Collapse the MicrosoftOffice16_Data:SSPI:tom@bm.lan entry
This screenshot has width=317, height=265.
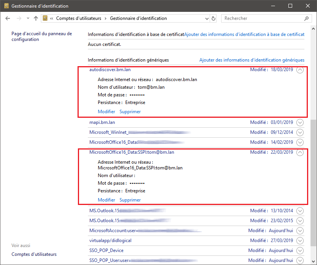click(300, 152)
